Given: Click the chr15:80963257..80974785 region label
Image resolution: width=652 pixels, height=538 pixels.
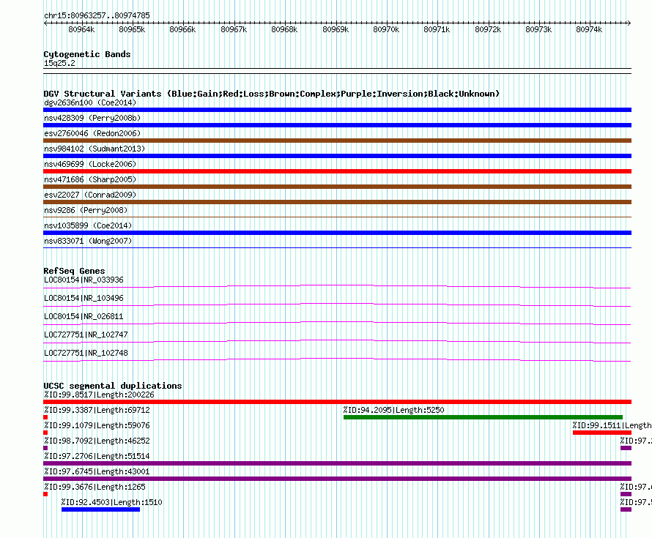Looking at the screenshot, I should (97, 15).
